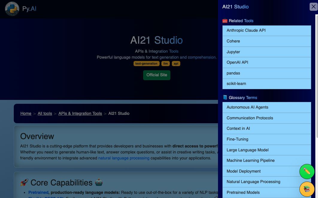Click the book icon beside Glossary Terms

tap(225, 97)
